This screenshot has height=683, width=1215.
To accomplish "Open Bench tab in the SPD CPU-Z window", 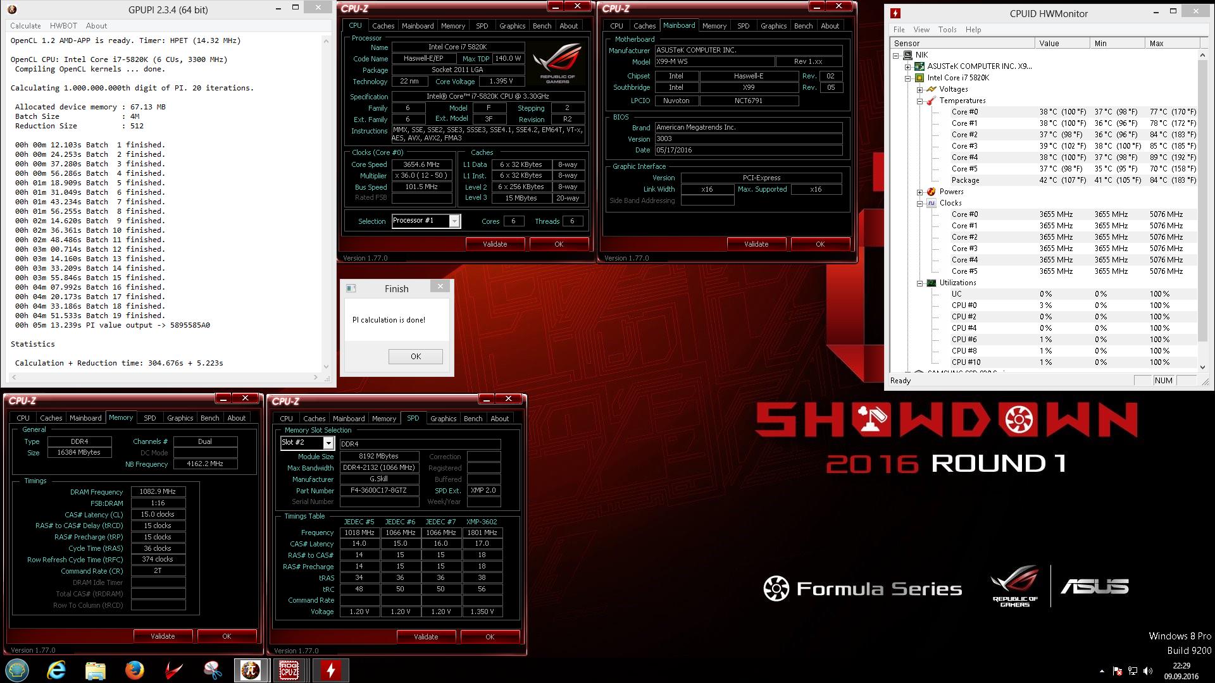I will (x=473, y=419).
